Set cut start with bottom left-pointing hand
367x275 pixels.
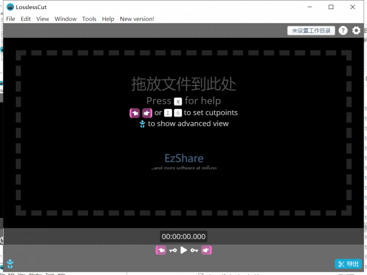(161, 250)
